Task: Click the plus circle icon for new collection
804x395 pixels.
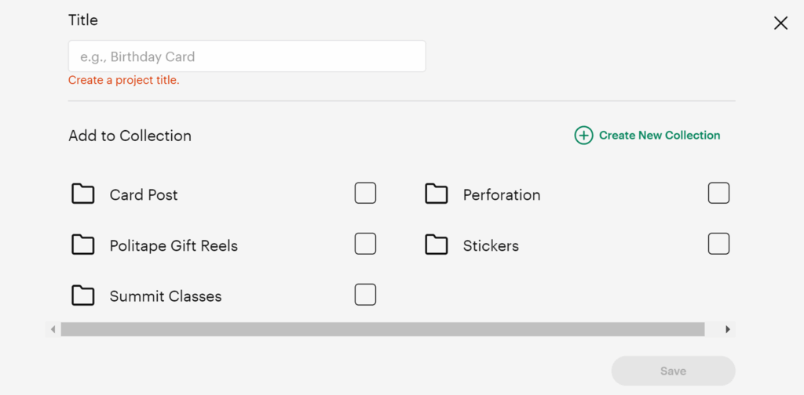Action: pos(583,136)
